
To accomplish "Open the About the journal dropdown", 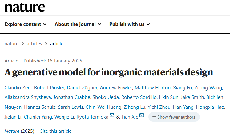I will click(78, 24).
